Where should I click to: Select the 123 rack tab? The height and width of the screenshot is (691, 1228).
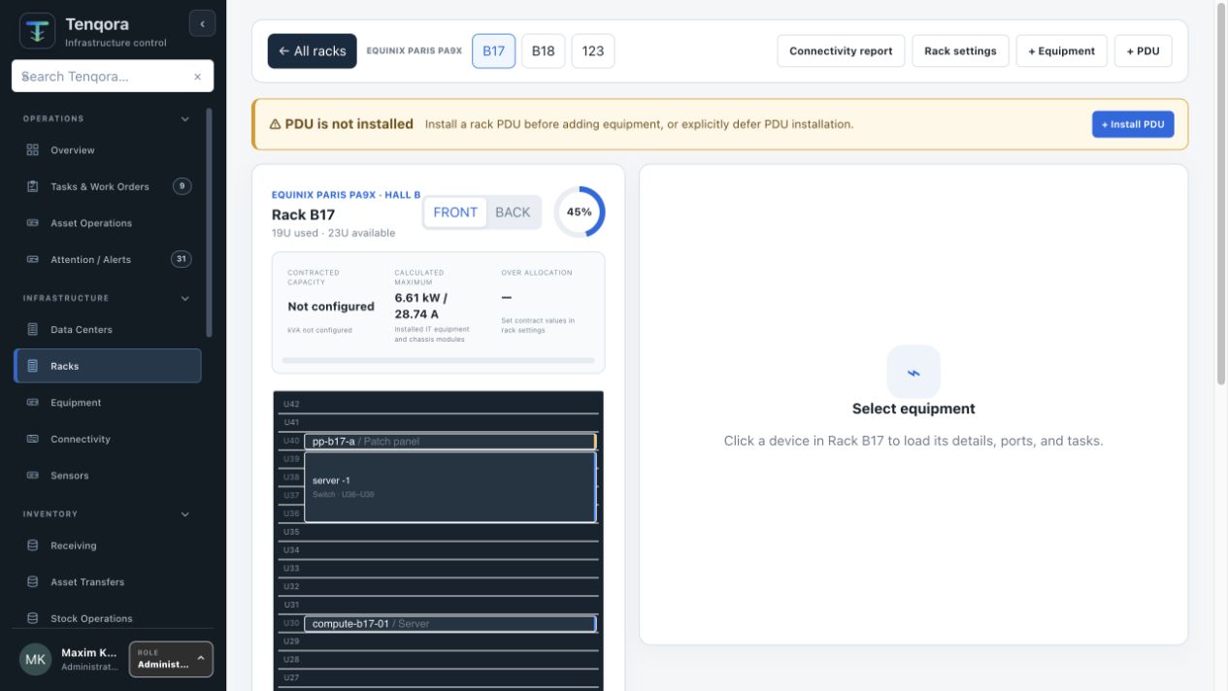click(x=593, y=51)
